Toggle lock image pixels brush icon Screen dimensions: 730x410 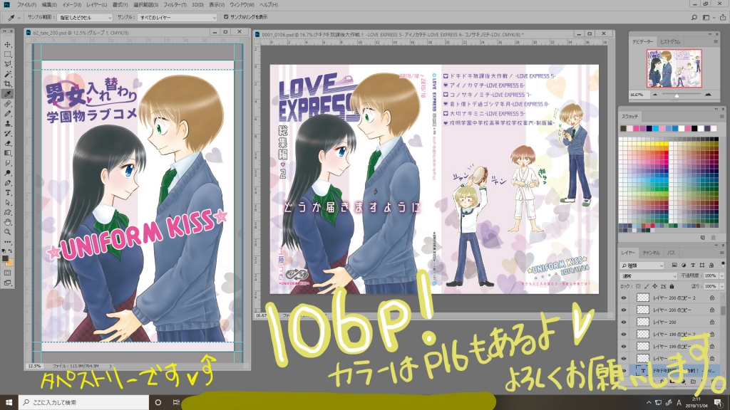tap(647, 286)
